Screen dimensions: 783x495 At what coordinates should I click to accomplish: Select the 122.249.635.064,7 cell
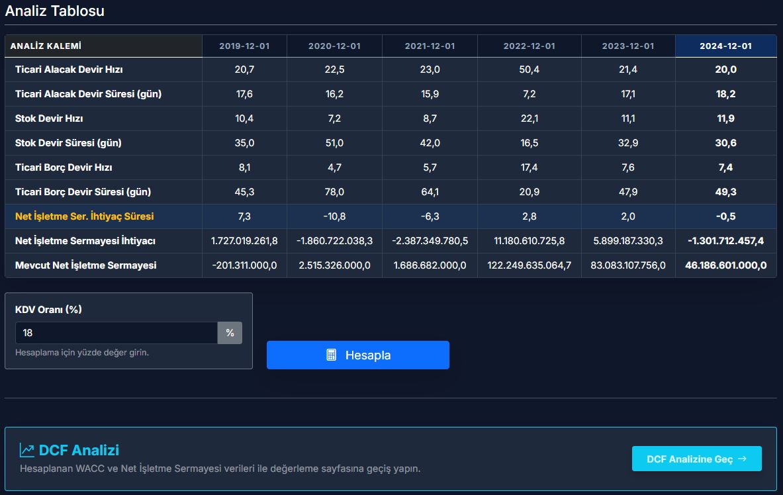(529, 265)
